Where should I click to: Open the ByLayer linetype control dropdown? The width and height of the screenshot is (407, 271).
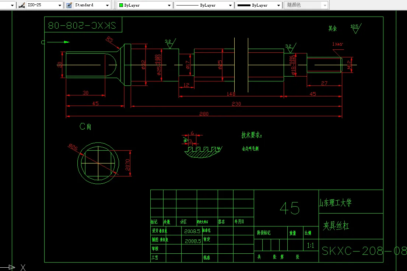pyautogui.click(x=230, y=5)
